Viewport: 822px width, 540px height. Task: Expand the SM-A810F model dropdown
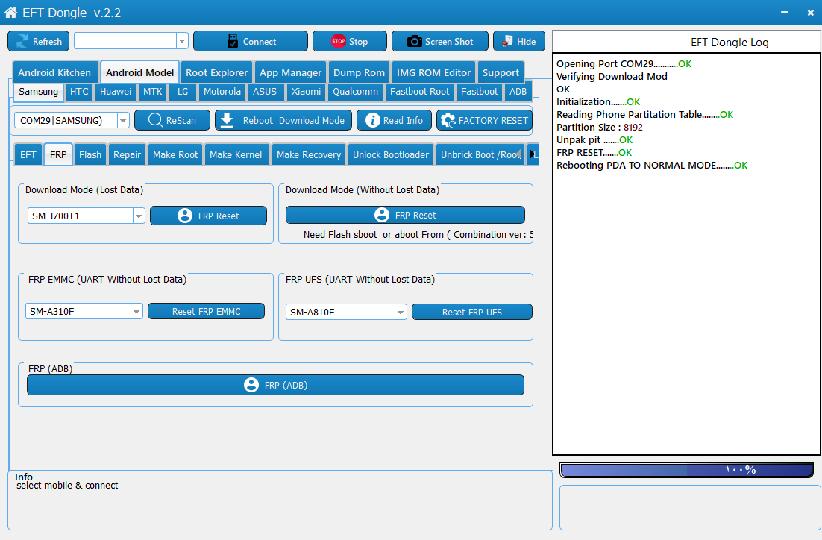(x=400, y=312)
